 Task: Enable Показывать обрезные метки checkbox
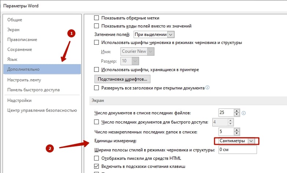click(97, 18)
